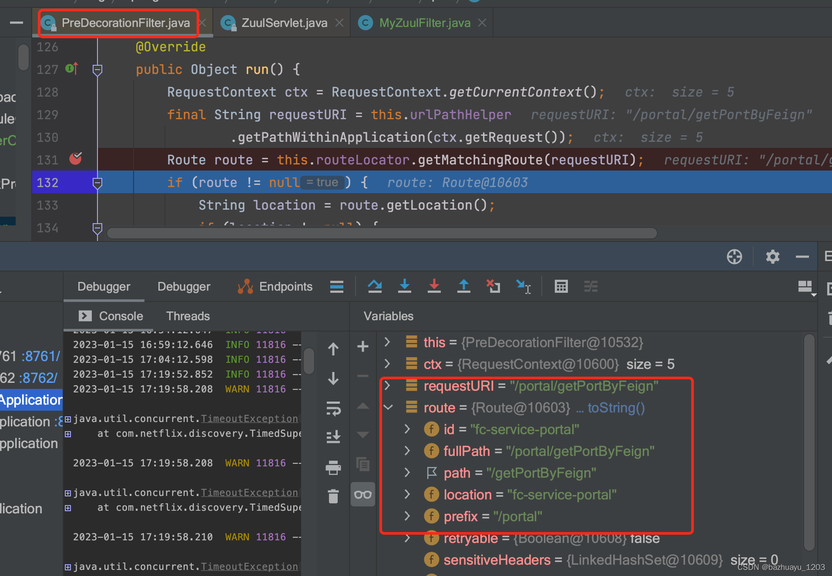Click second TimeoutException link in console
Image resolution: width=832 pixels, height=576 pixels.
[x=249, y=492]
